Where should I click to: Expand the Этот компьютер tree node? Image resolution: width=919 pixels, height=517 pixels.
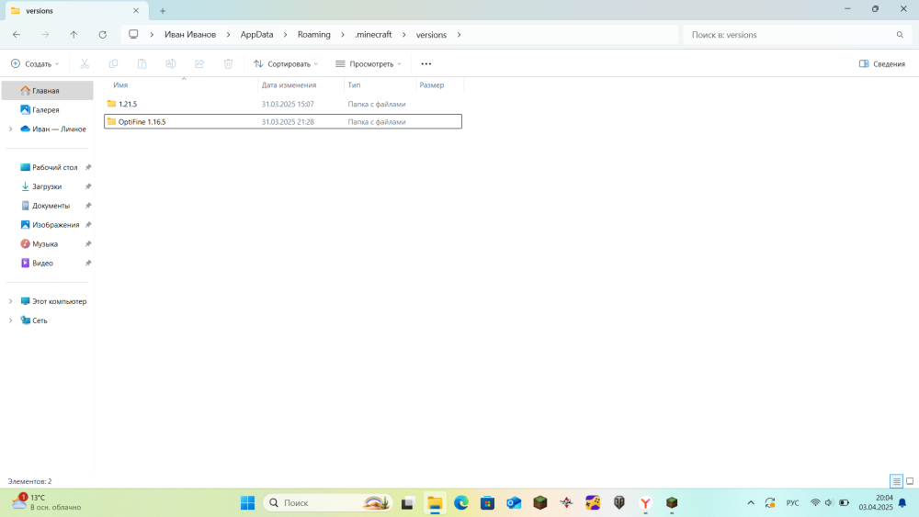[x=10, y=301]
